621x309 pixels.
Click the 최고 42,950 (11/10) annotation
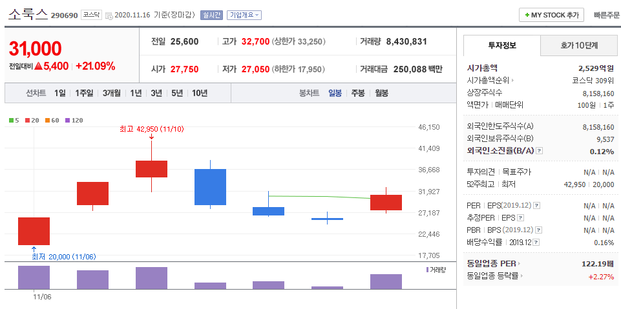(152, 129)
